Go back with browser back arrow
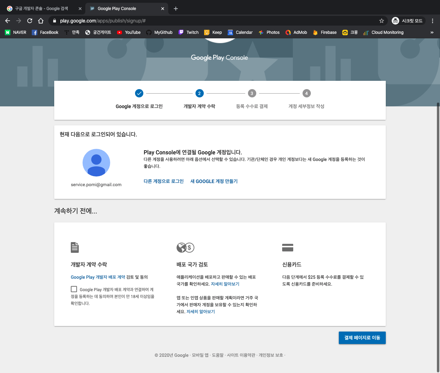 point(8,21)
